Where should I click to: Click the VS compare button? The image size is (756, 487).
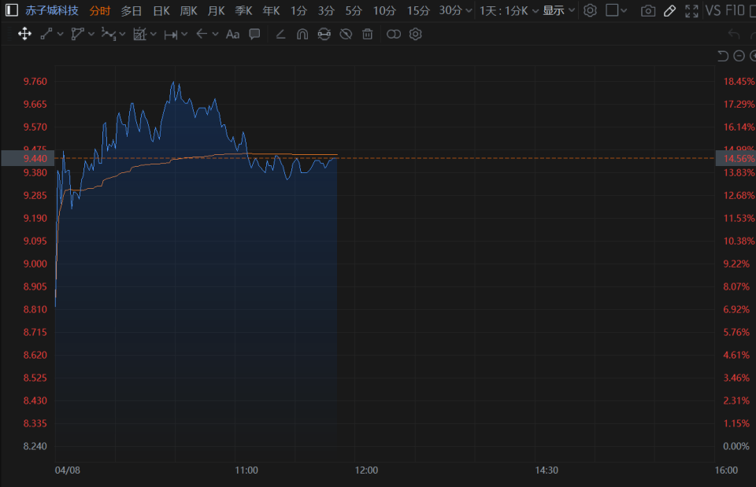coord(713,10)
